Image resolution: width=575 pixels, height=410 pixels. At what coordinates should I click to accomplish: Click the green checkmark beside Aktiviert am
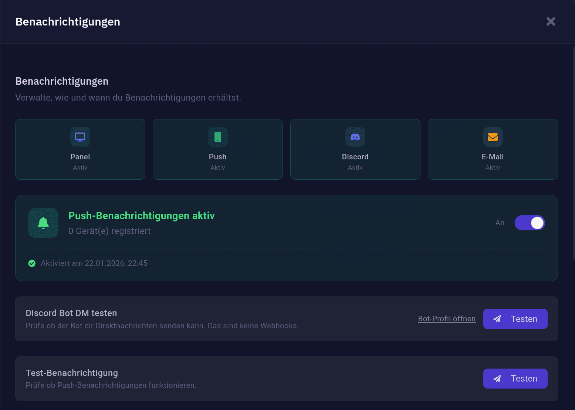[32, 263]
